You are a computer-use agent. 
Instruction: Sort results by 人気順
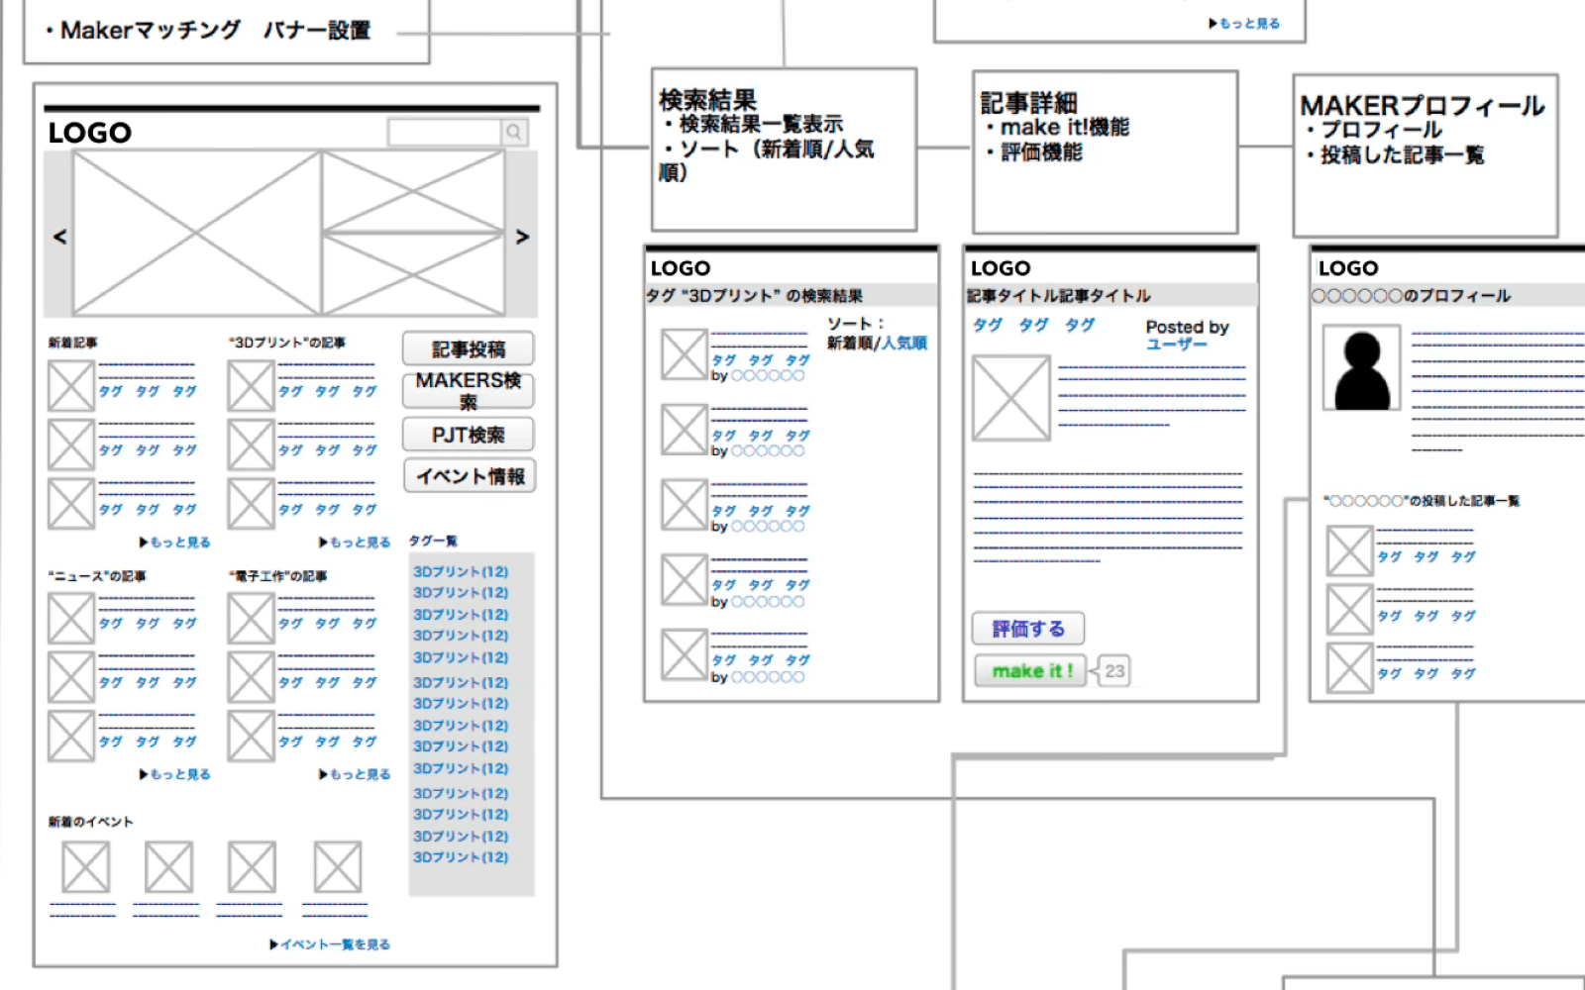904,343
